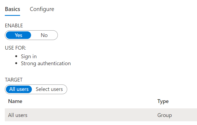Click the TARGET section label

coord(14,80)
